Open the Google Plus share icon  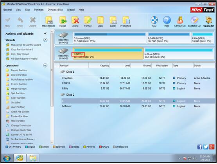tap(212, 147)
